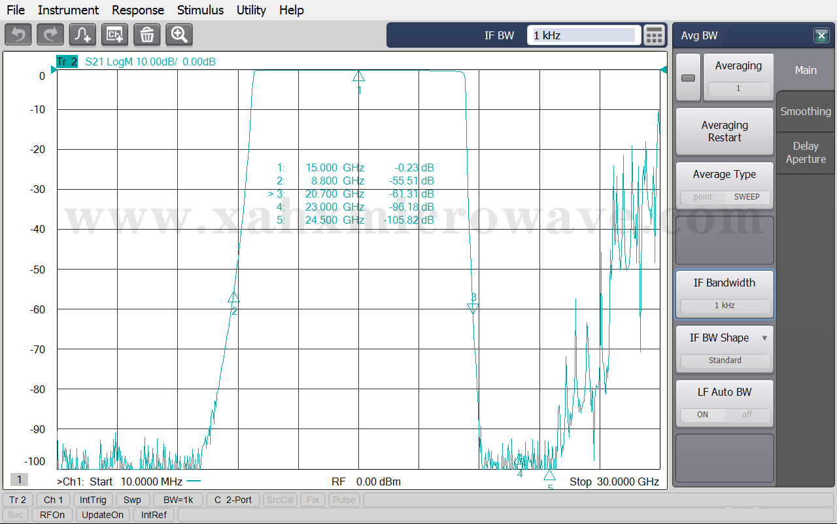Click the IF BW entry field

click(x=583, y=35)
